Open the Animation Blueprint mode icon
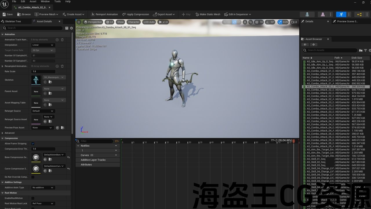371x209 pixels. point(359,14)
